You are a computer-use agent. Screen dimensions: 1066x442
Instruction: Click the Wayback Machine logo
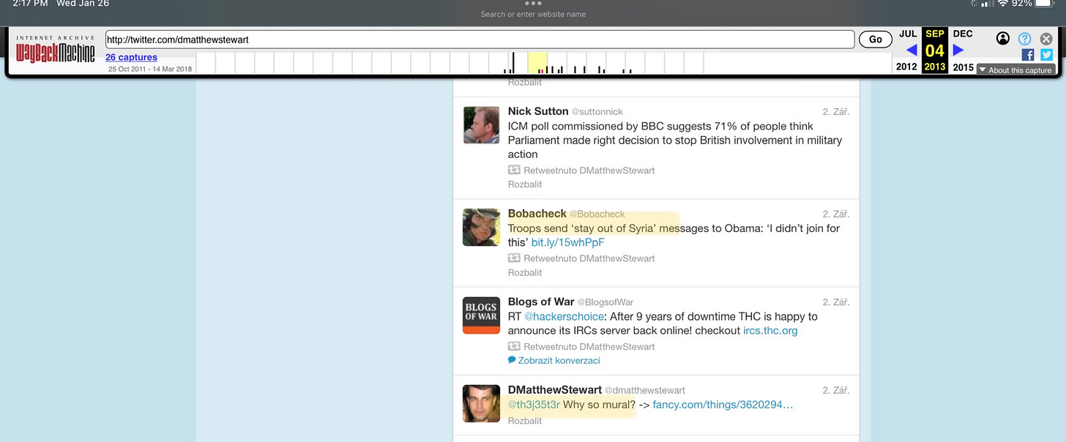pos(55,49)
